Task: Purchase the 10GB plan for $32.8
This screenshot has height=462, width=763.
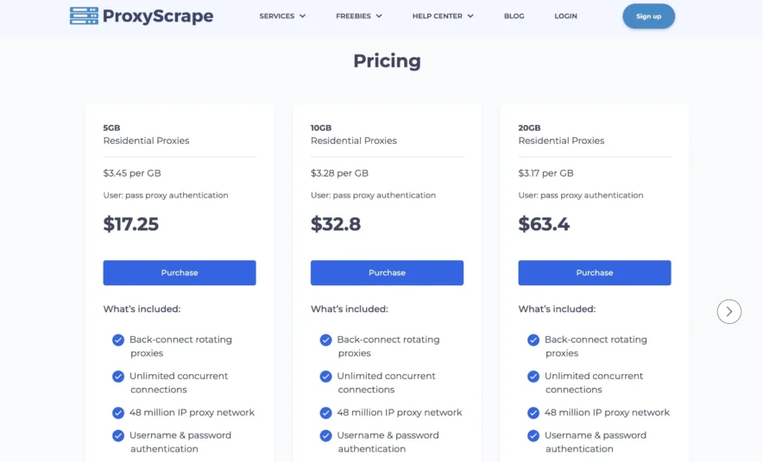Action: click(387, 272)
